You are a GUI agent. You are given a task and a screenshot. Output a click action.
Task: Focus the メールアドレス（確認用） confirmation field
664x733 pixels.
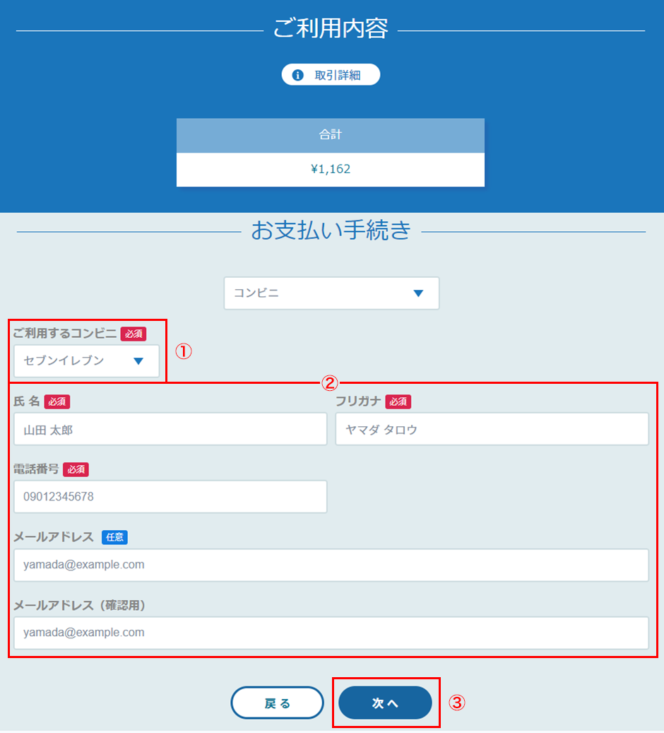[x=331, y=633]
